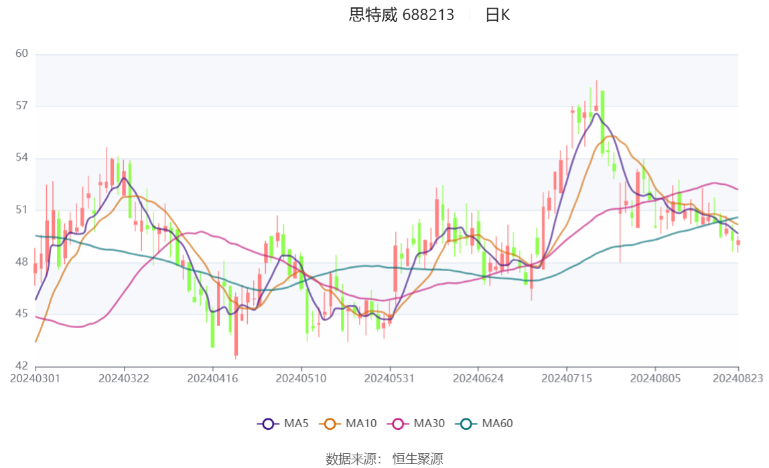Viewport: 769px width, 468px height.
Task: Click y-axis value 42
Action: 21,366
